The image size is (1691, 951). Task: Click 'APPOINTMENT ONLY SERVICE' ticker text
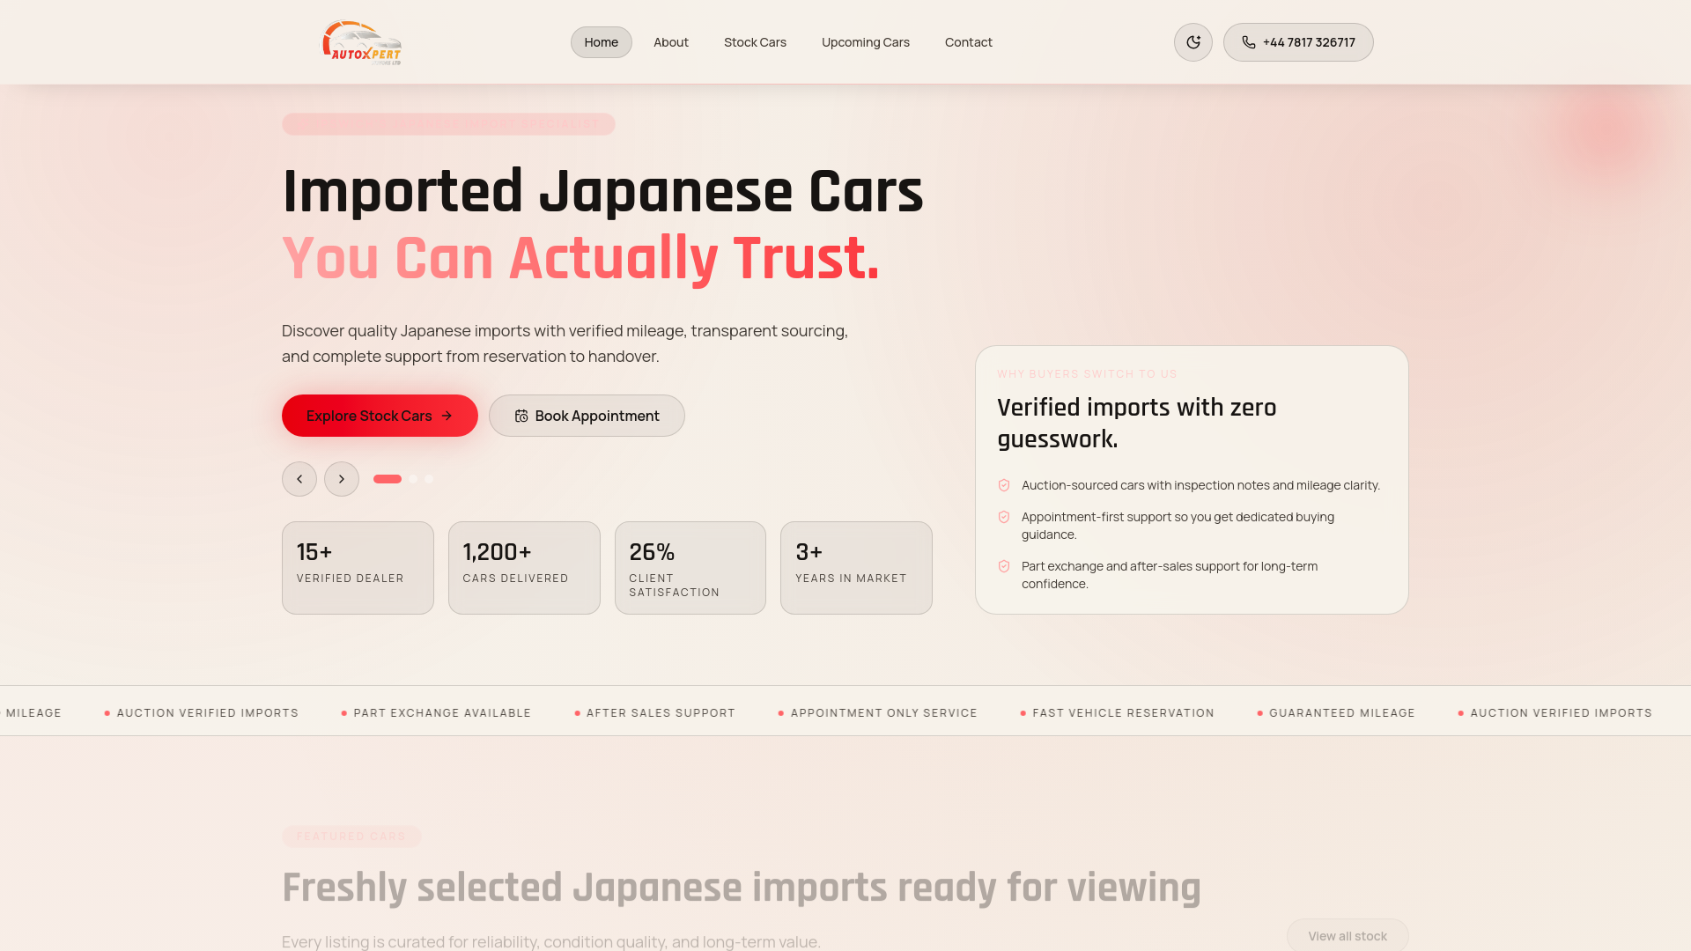coord(883,713)
